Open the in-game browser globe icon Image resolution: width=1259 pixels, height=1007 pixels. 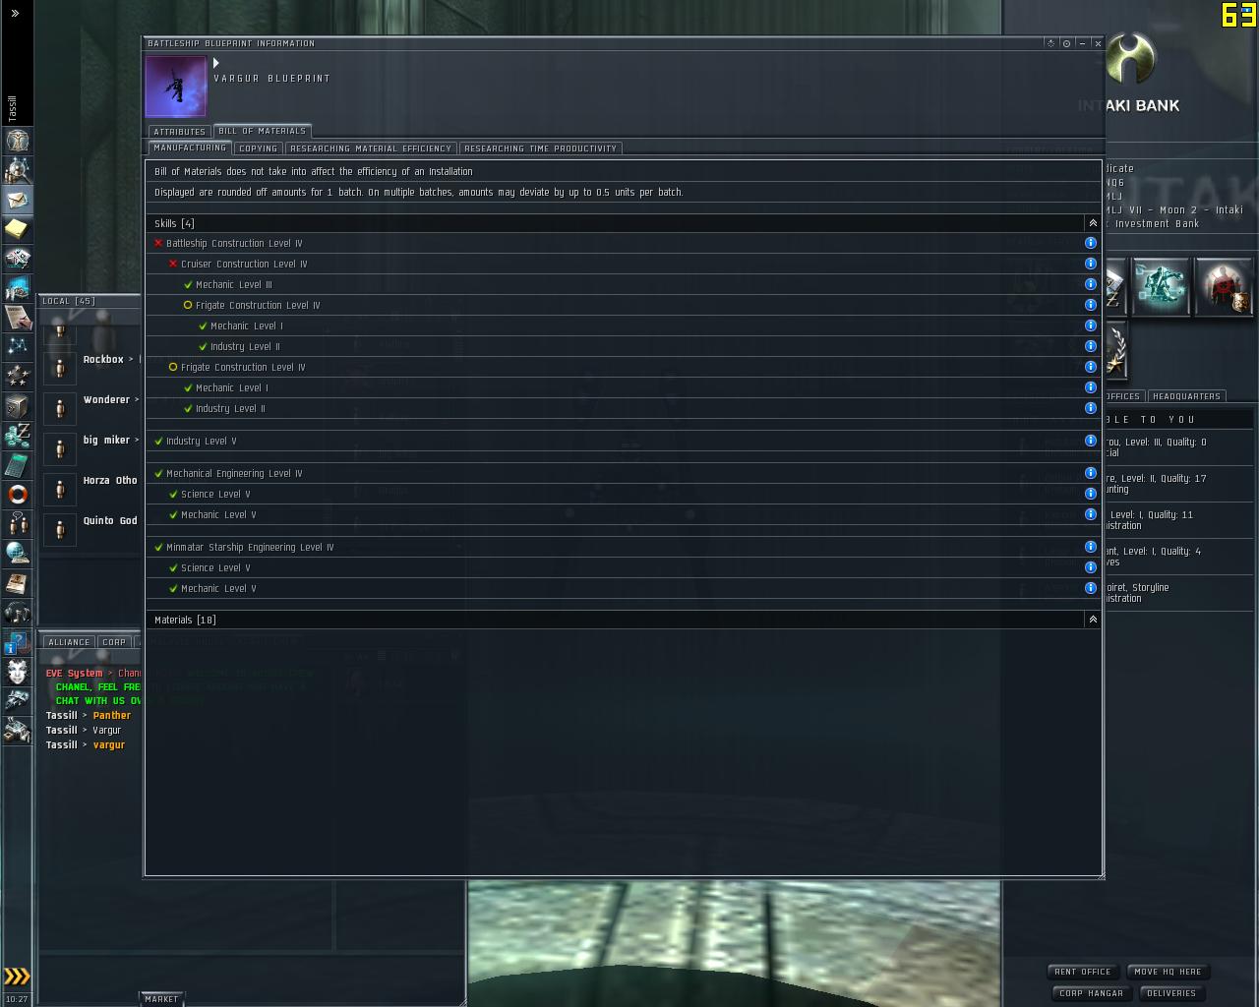click(18, 553)
